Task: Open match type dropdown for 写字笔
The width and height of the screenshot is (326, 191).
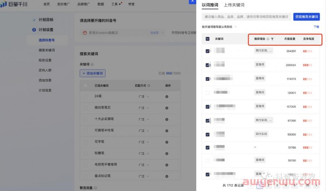Action: click(144, 142)
